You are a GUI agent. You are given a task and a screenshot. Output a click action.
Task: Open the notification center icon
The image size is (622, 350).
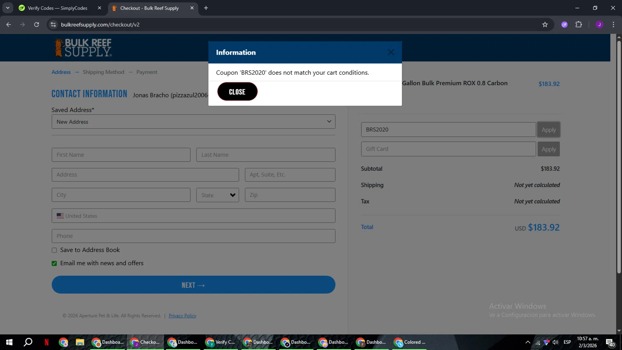pos(610,343)
